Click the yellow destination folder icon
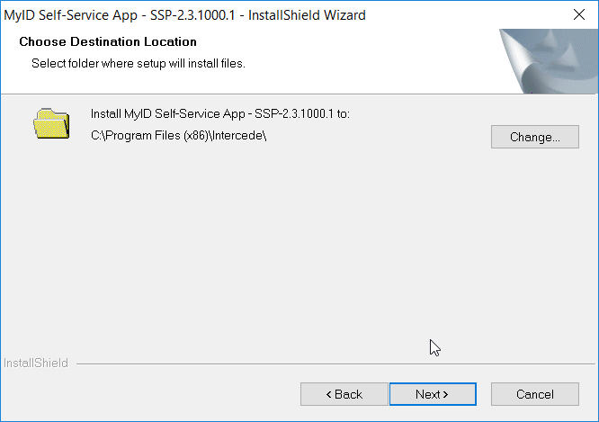 coord(51,123)
